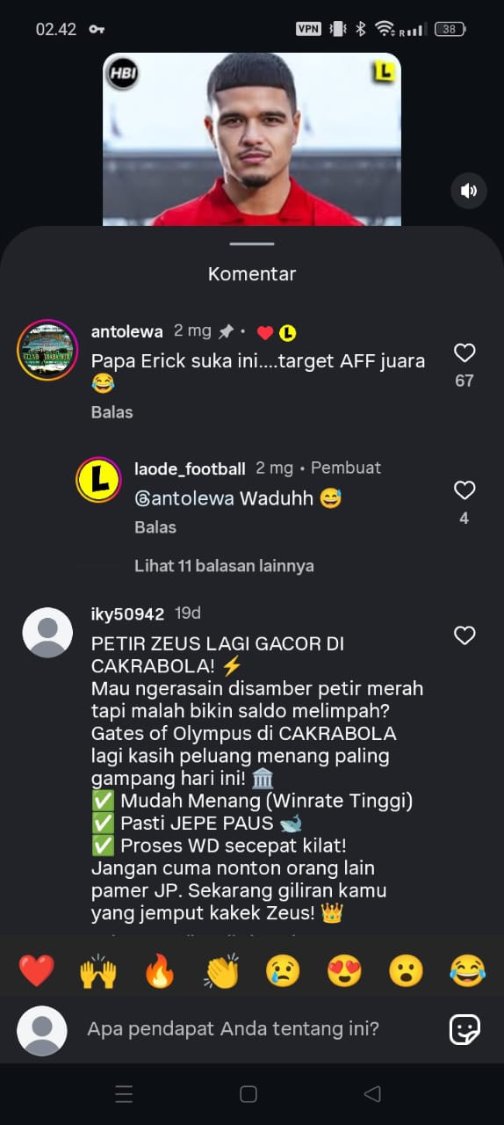Send the laughing tears emoji

coord(467,971)
